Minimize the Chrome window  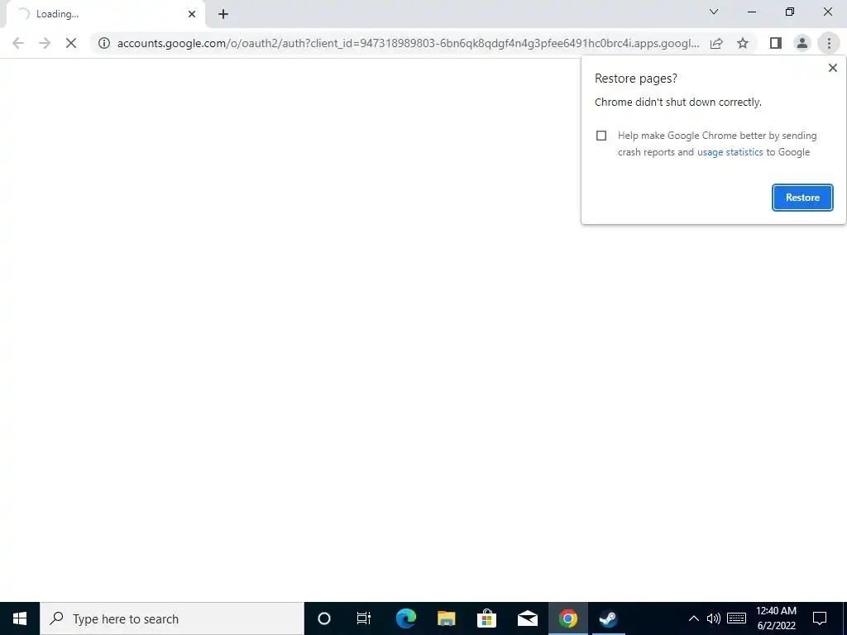point(752,12)
